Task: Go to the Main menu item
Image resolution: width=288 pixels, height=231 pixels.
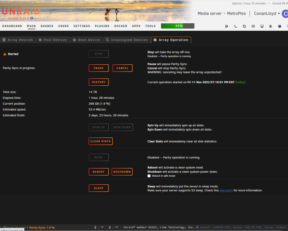Action: tap(31, 26)
